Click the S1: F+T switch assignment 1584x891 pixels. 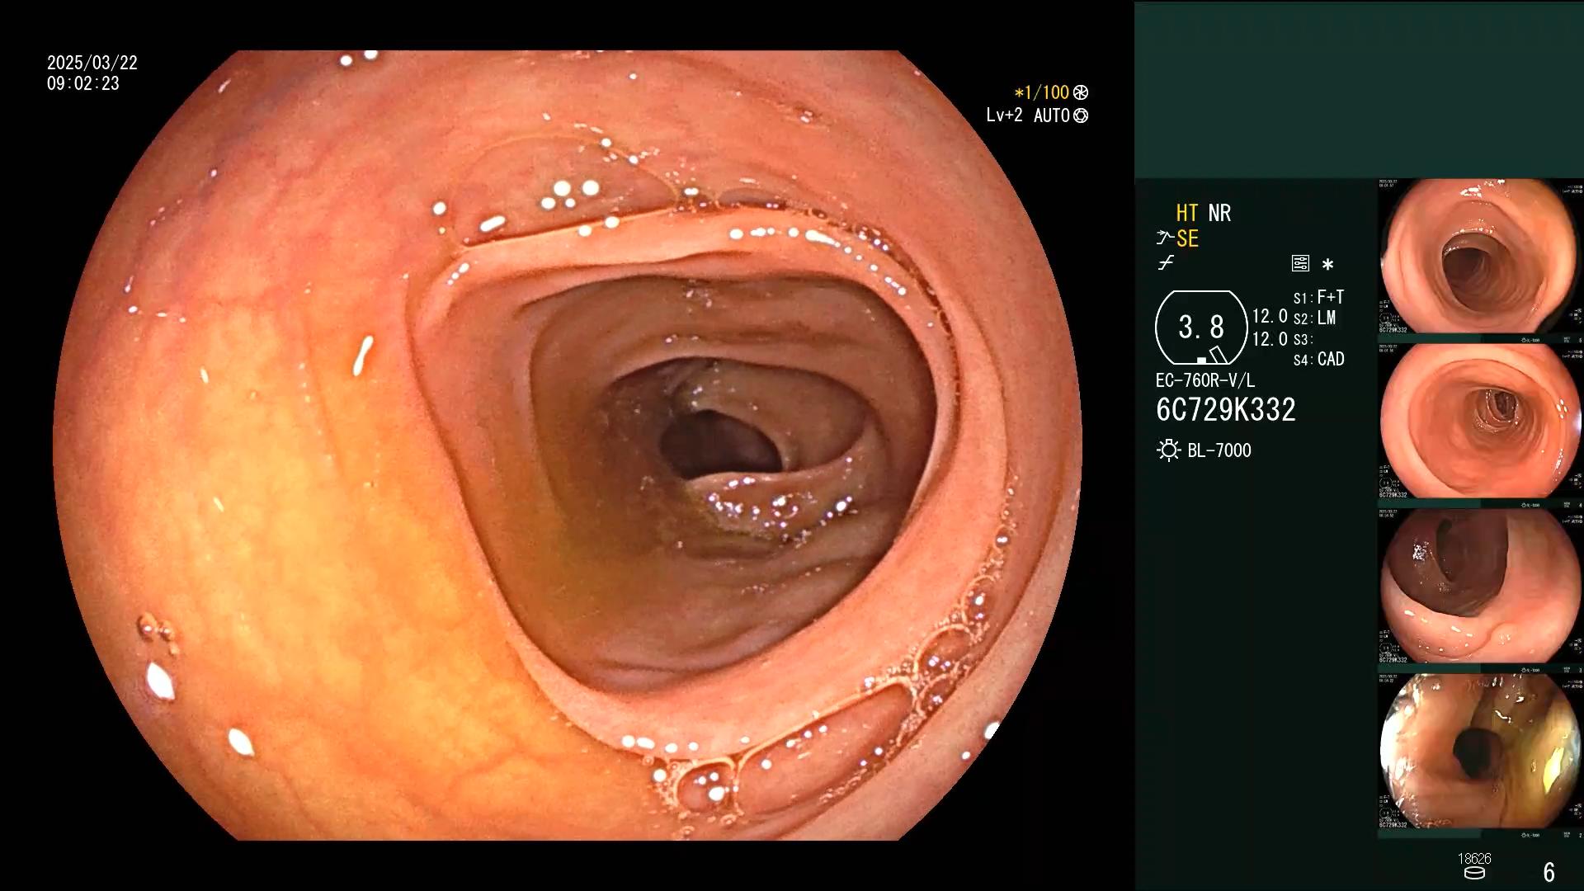pos(1318,297)
